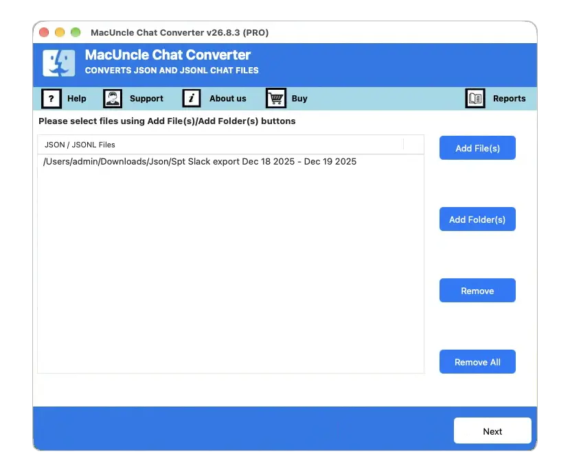Open the Reports toolbar label

(x=510, y=98)
